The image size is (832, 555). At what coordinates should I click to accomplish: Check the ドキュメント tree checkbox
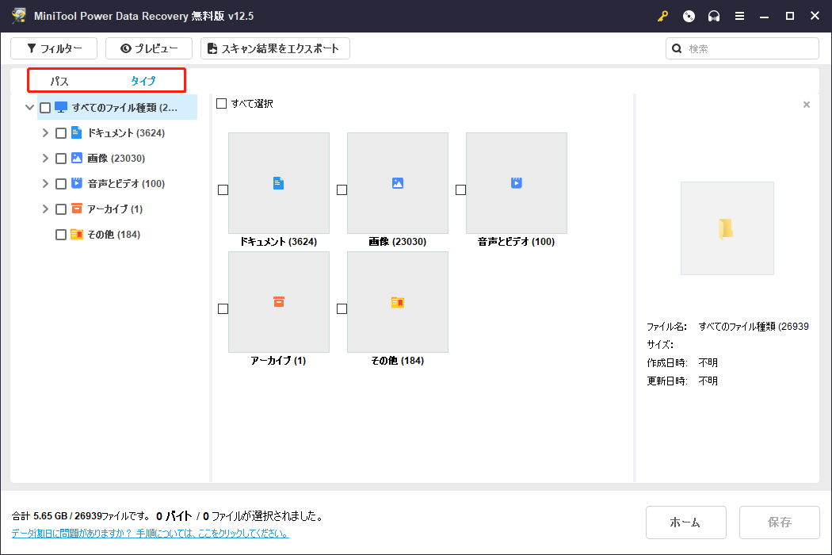point(61,133)
